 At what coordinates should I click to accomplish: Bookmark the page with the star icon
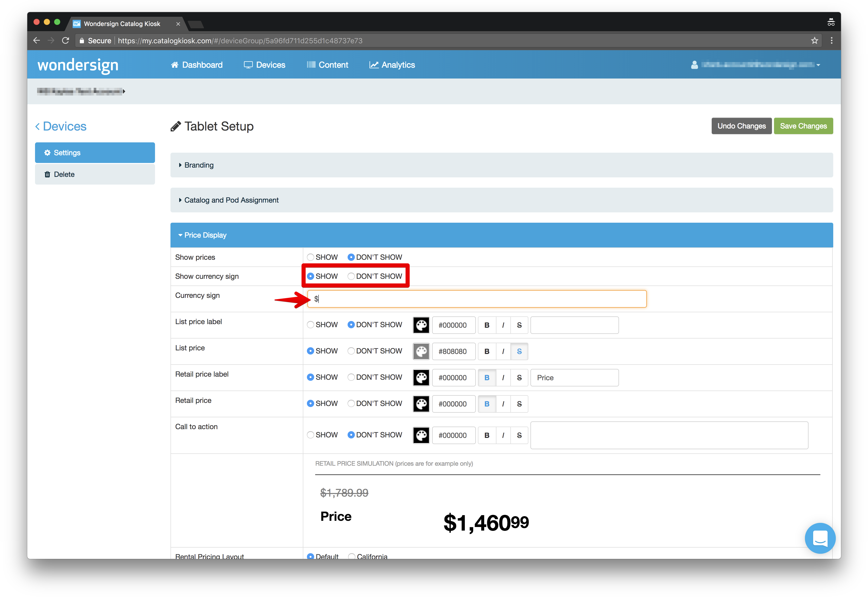(x=814, y=40)
